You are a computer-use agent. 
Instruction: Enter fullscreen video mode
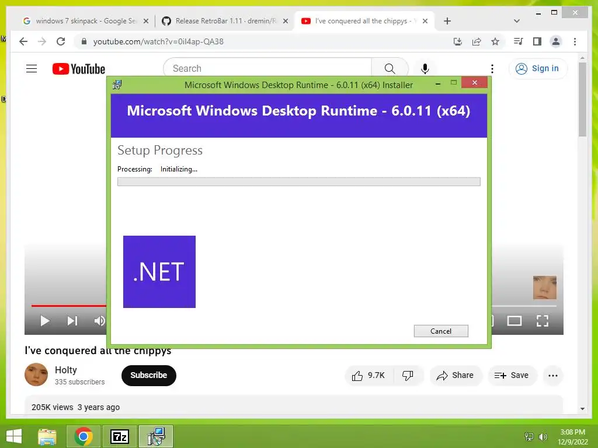543,321
